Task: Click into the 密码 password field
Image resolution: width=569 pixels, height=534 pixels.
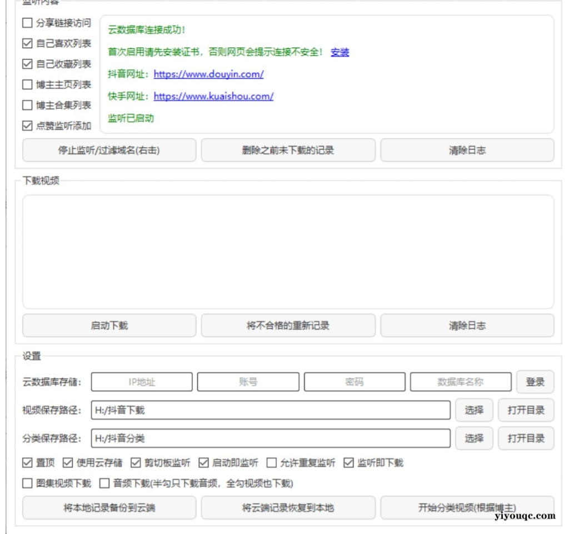Action: click(x=354, y=382)
